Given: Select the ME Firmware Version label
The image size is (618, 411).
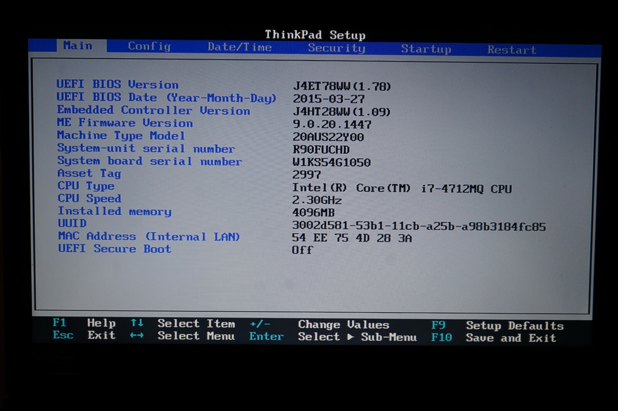Looking at the screenshot, I should (x=125, y=123).
